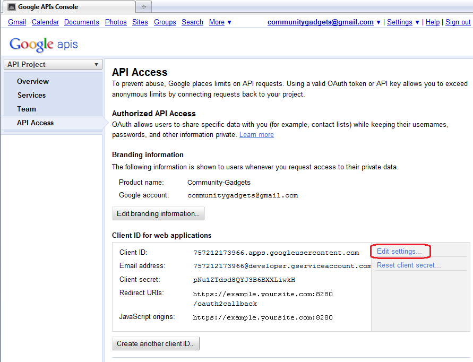Click Edit branding information button
Image resolution: width=473 pixels, height=362 pixels.
[158, 213]
